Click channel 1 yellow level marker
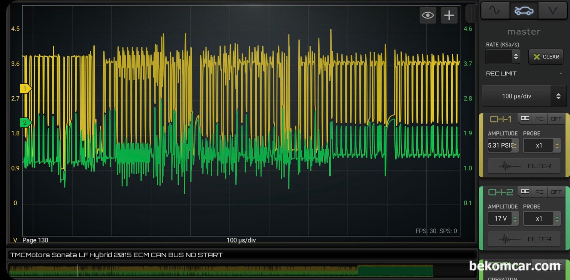Image resolution: width=570 pixels, height=280 pixels. tap(26, 89)
